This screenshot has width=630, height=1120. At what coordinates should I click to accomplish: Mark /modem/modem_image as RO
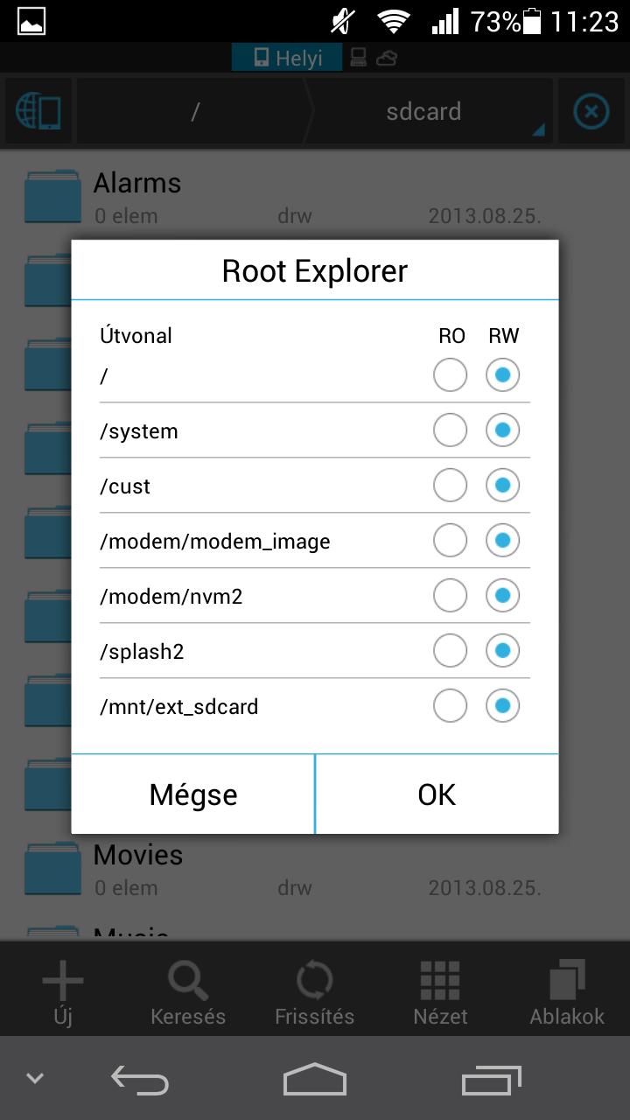[x=450, y=541]
